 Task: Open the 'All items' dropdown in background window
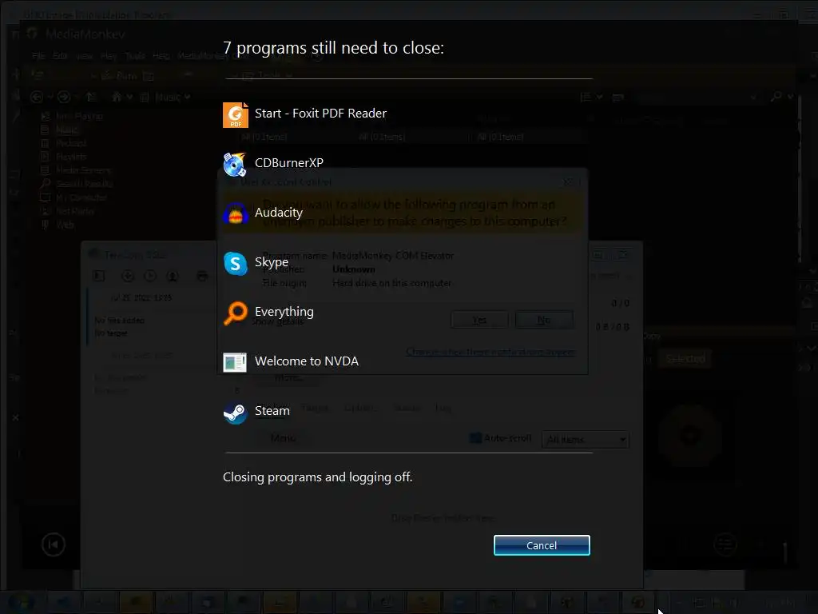(586, 440)
